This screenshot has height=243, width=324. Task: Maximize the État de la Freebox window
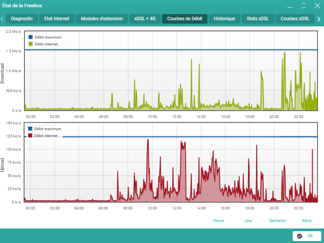coord(303,6)
